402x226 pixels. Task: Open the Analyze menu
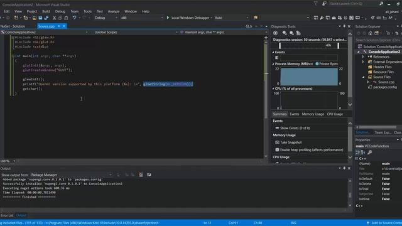(x=114, y=11)
